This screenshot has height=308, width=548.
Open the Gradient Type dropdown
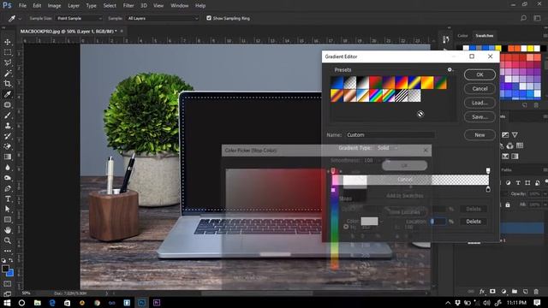tap(388, 148)
